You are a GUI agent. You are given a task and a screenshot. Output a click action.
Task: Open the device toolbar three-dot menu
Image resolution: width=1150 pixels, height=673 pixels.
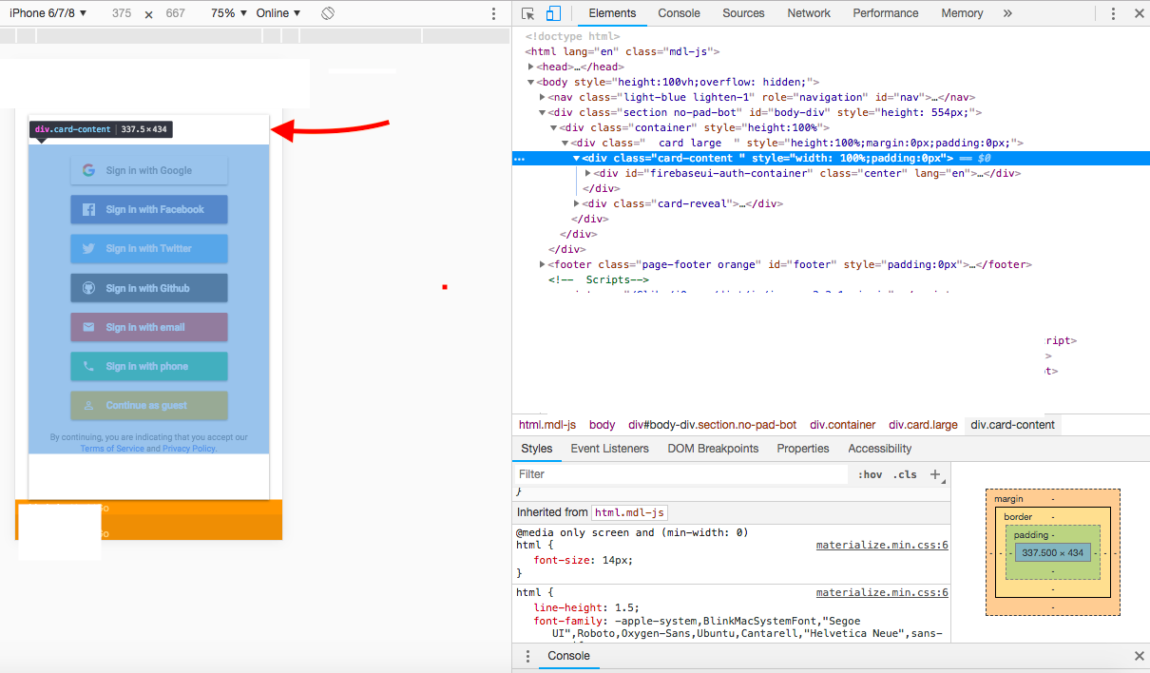[x=493, y=13]
